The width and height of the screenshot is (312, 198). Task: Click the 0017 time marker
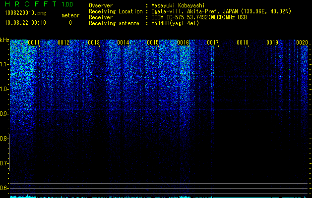(x=213, y=43)
